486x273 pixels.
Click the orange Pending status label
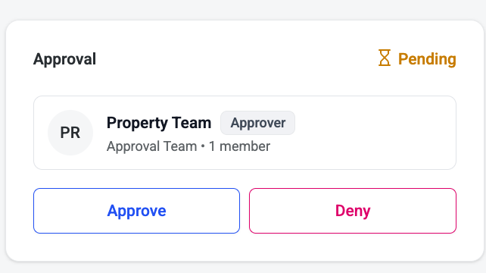(427, 59)
